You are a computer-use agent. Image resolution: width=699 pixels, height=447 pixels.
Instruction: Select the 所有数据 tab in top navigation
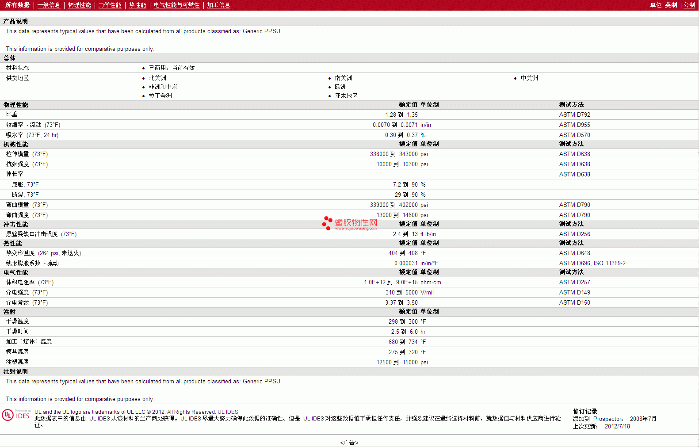click(x=17, y=5)
